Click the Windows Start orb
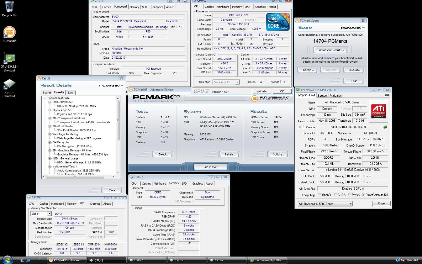This screenshot has width=422, height=264. [7, 260]
